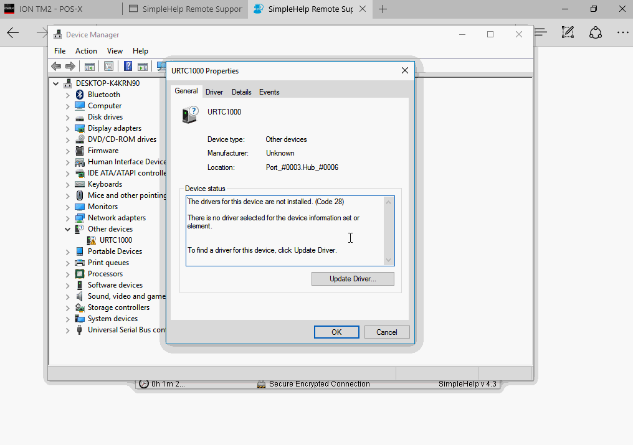Switch to the Driver tab

tap(214, 91)
